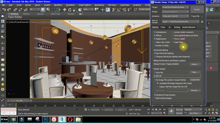Activate the Select and Scale tool
The height and width of the screenshot is (123, 220).
click(x=75, y=10)
